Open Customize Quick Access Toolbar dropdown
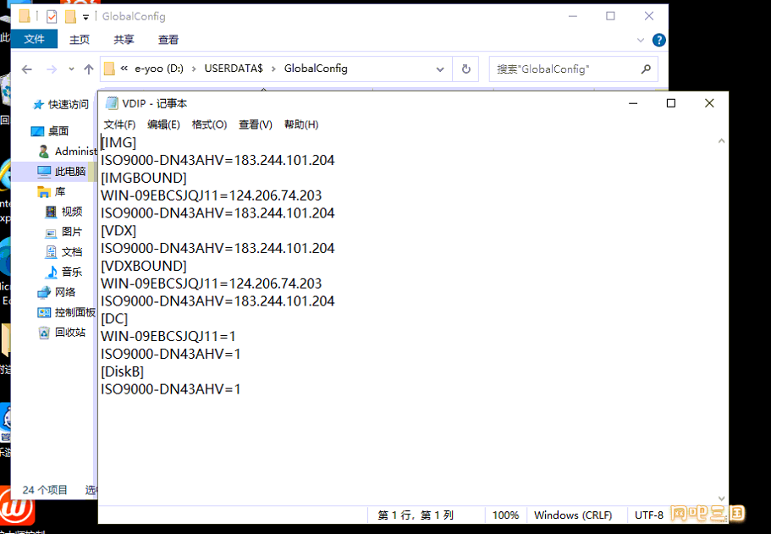 (x=85, y=17)
